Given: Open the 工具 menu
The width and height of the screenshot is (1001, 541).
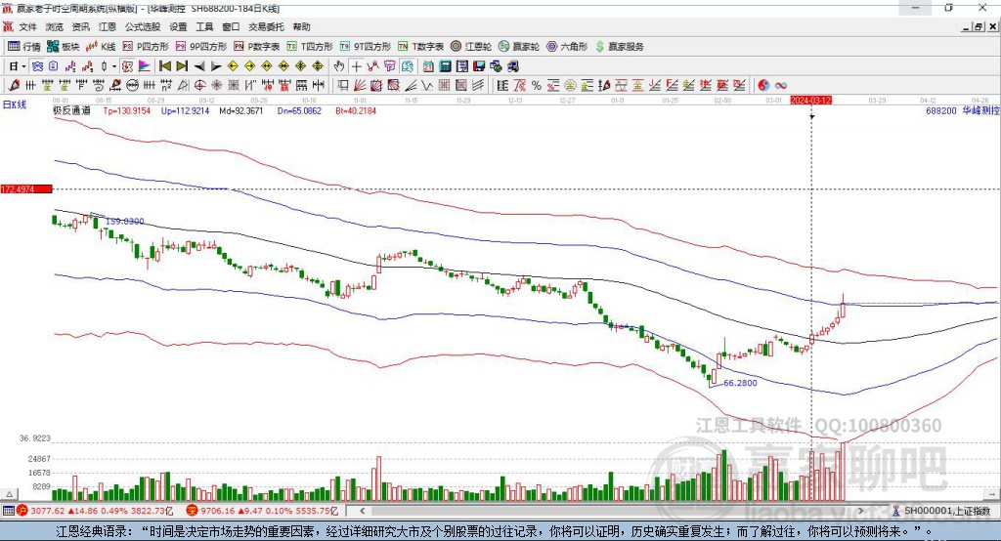Looking at the screenshot, I should [204, 26].
